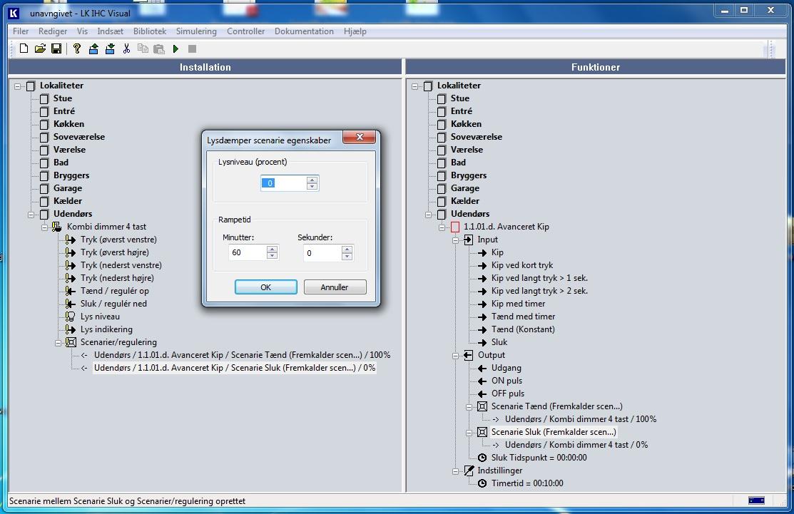Collapse Scenarier/regulering tree node

click(x=58, y=342)
